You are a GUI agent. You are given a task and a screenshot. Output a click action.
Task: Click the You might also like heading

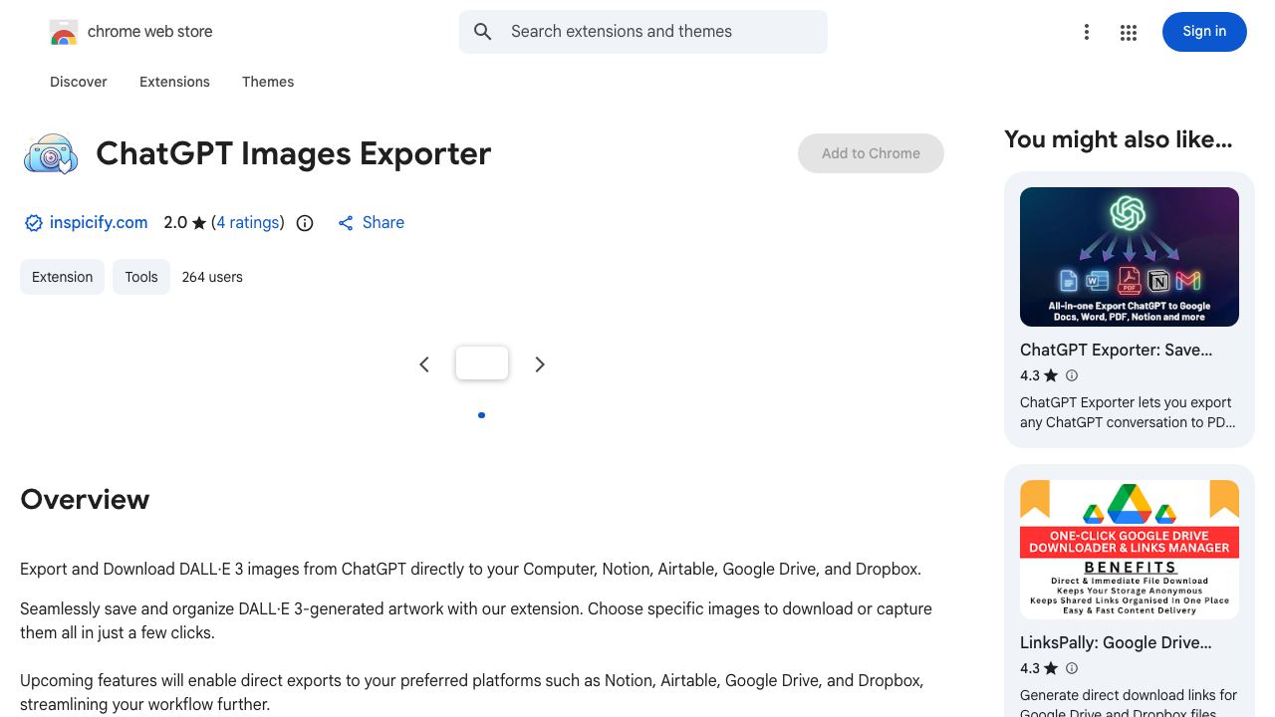pyautogui.click(x=1118, y=139)
